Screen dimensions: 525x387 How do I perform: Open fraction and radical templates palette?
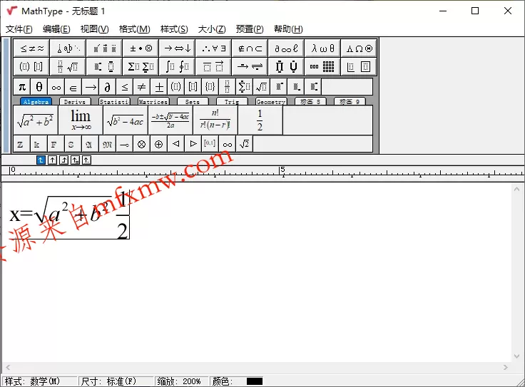point(68,66)
